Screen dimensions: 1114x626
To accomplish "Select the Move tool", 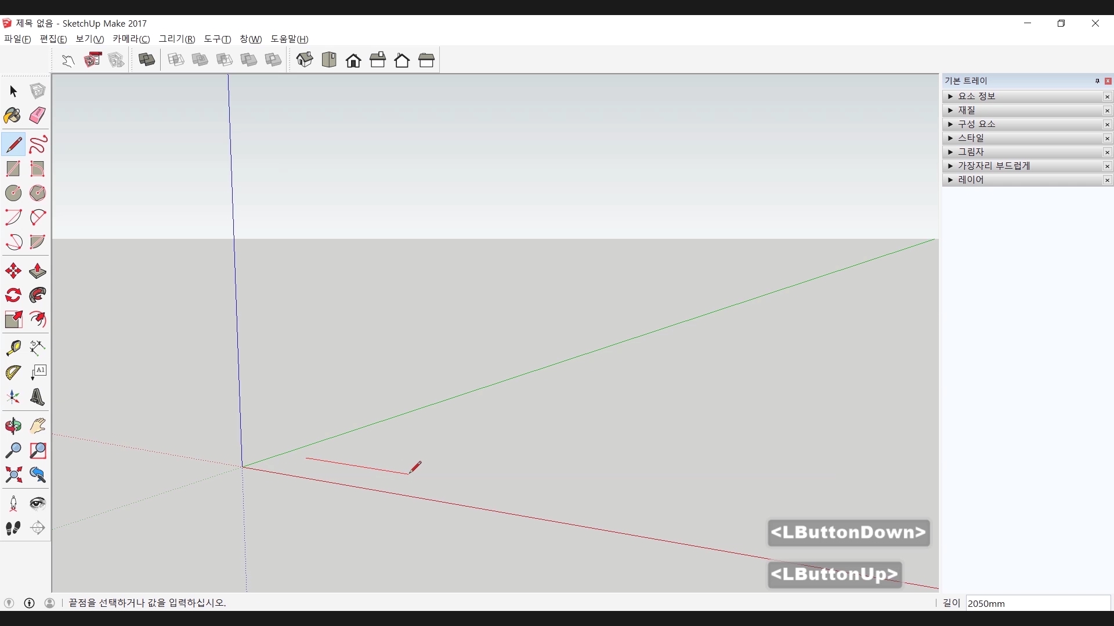I will (x=13, y=271).
